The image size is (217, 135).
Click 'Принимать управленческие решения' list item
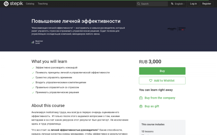pyautogui.click(x=57, y=92)
